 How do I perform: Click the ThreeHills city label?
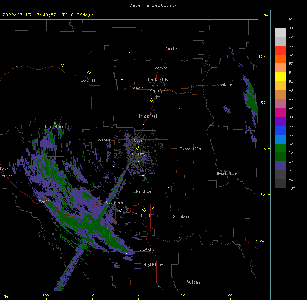coord(190,149)
